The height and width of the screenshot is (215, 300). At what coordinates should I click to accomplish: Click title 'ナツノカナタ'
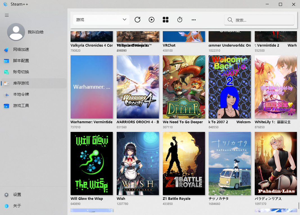[x=219, y=198]
